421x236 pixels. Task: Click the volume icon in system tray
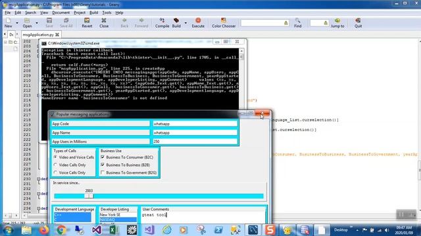click(387, 230)
